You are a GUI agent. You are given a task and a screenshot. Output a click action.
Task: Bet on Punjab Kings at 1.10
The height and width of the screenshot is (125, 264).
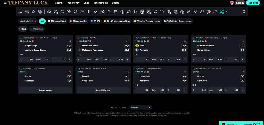(27, 59)
